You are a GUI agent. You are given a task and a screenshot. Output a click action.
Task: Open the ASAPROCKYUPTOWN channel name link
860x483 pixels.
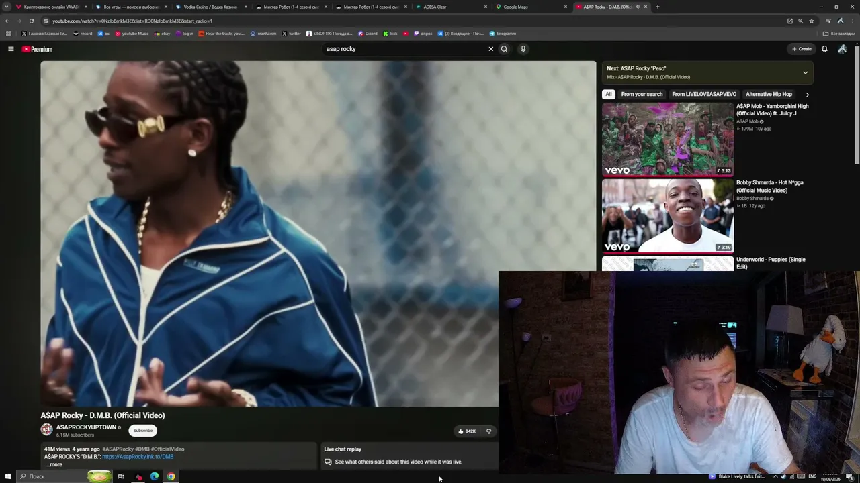tap(86, 427)
